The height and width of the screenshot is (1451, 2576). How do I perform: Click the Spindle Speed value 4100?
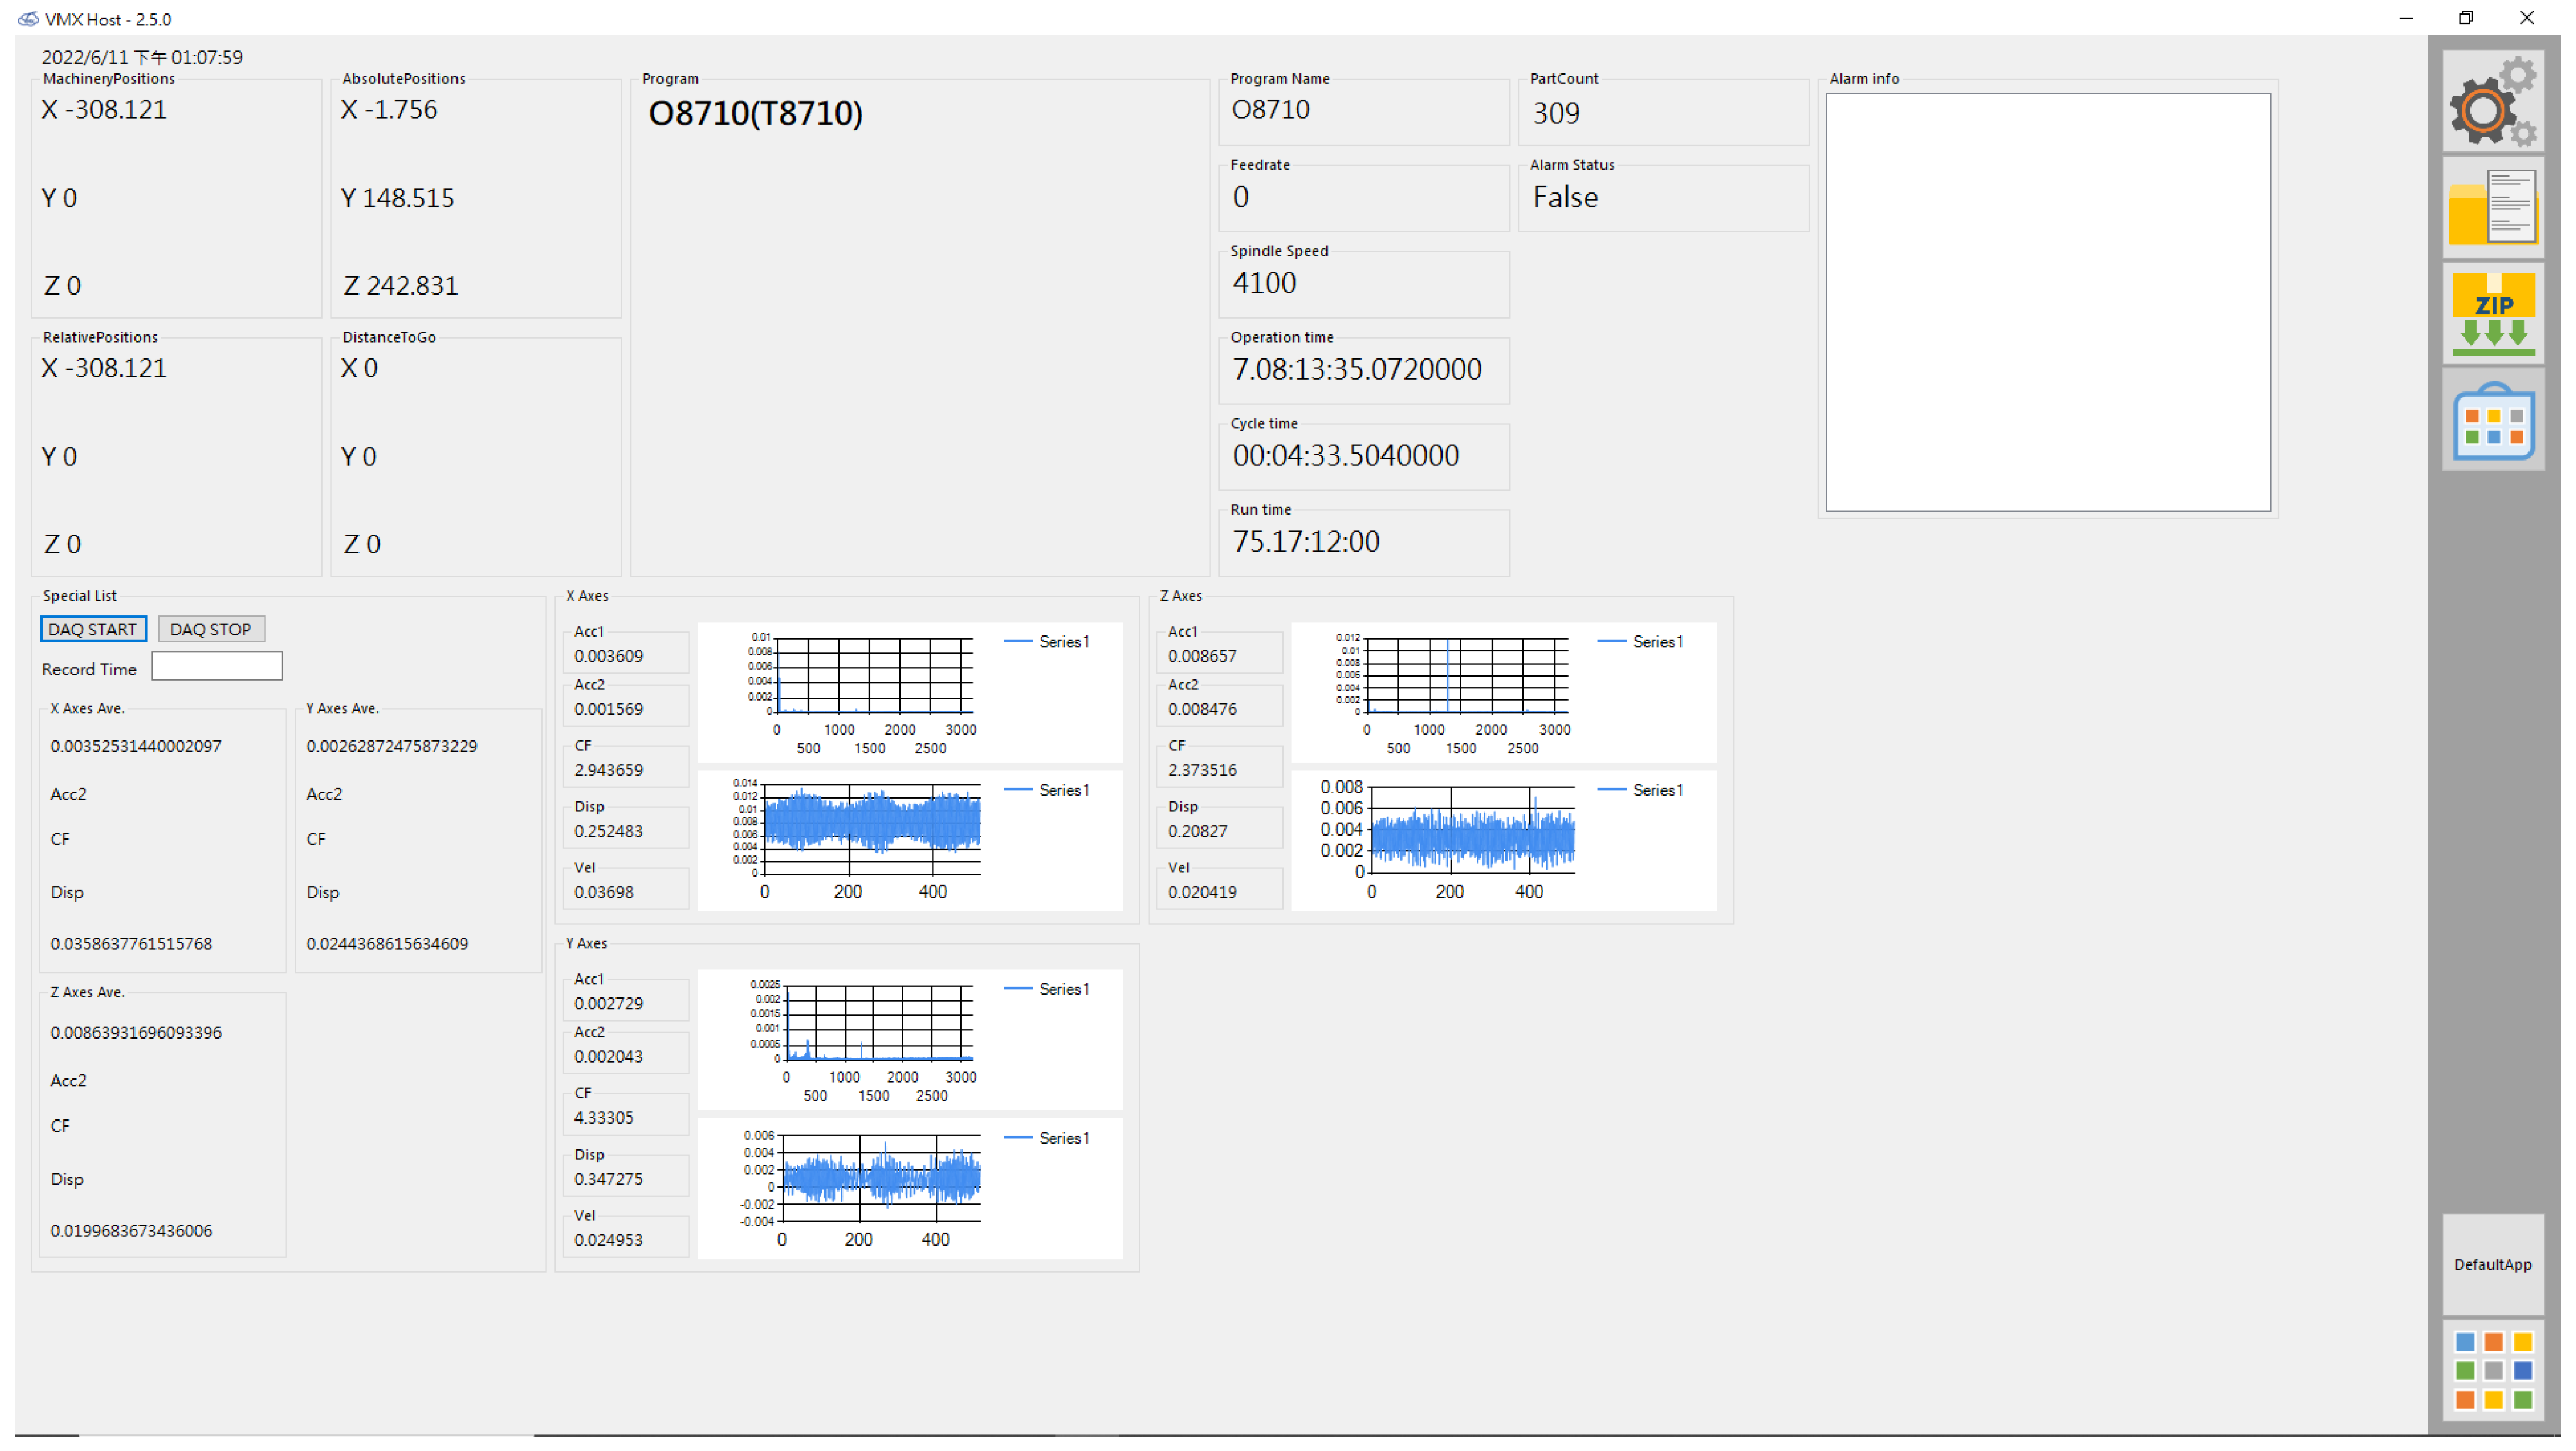tap(1264, 283)
